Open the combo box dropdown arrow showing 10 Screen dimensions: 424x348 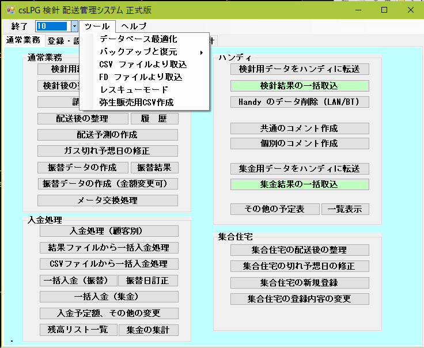[x=74, y=26]
